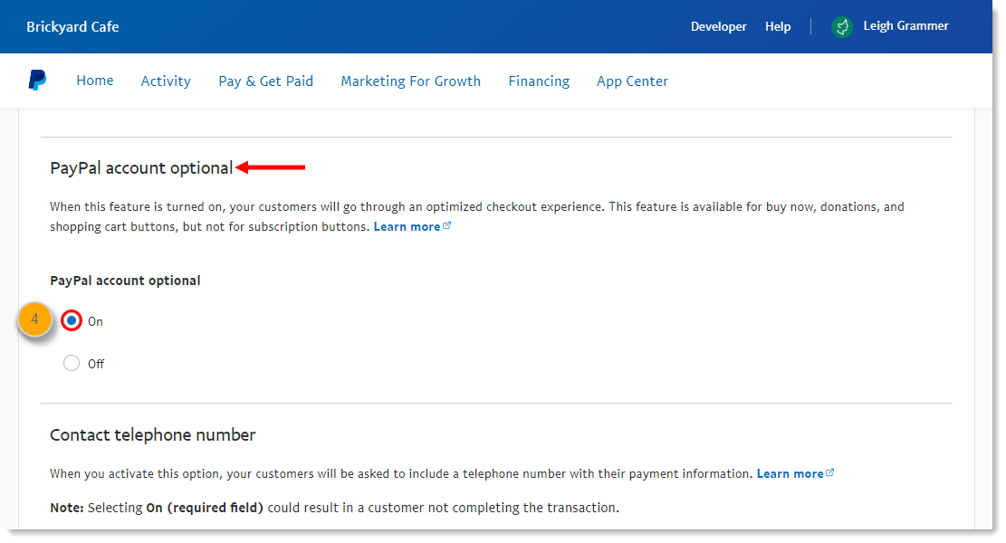Go to the Home tab

pos(95,81)
